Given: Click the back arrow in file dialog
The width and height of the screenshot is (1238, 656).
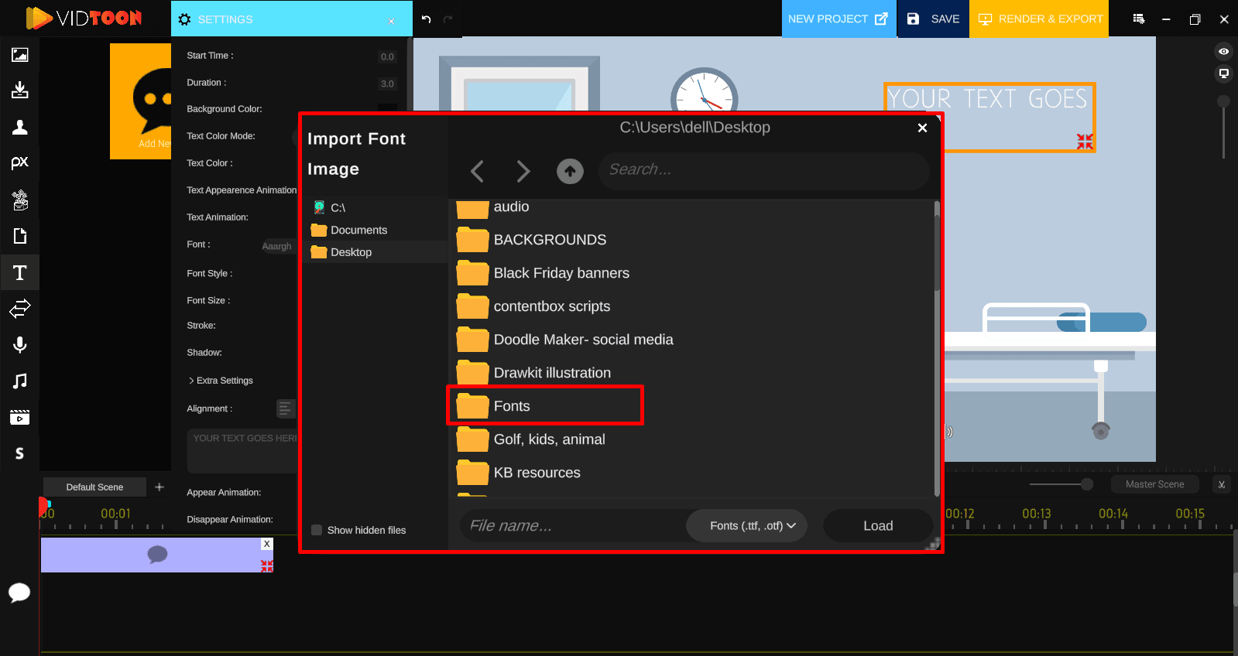Looking at the screenshot, I should pyautogui.click(x=478, y=171).
